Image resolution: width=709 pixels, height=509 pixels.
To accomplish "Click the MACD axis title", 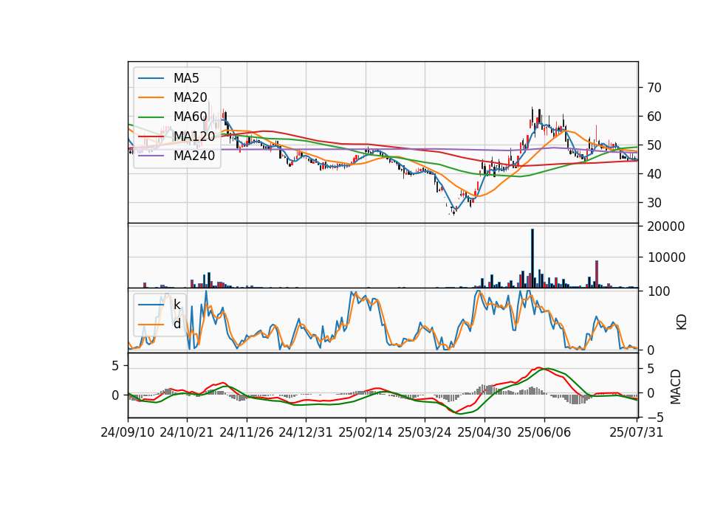I will pos(676,387).
